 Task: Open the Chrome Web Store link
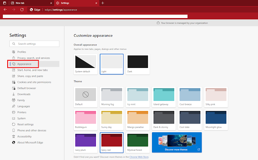click(139, 157)
